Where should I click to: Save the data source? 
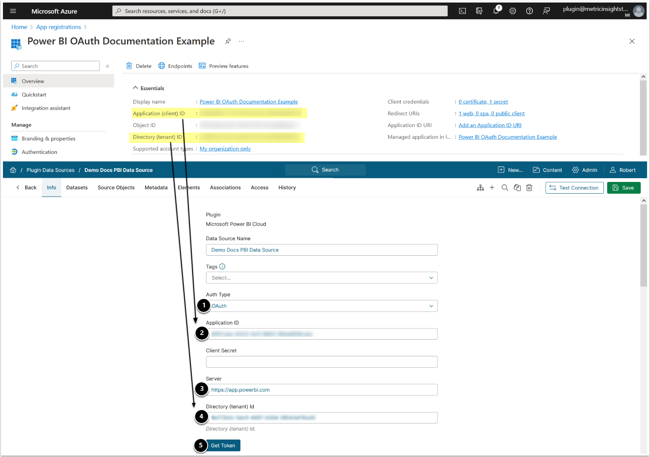click(x=624, y=188)
